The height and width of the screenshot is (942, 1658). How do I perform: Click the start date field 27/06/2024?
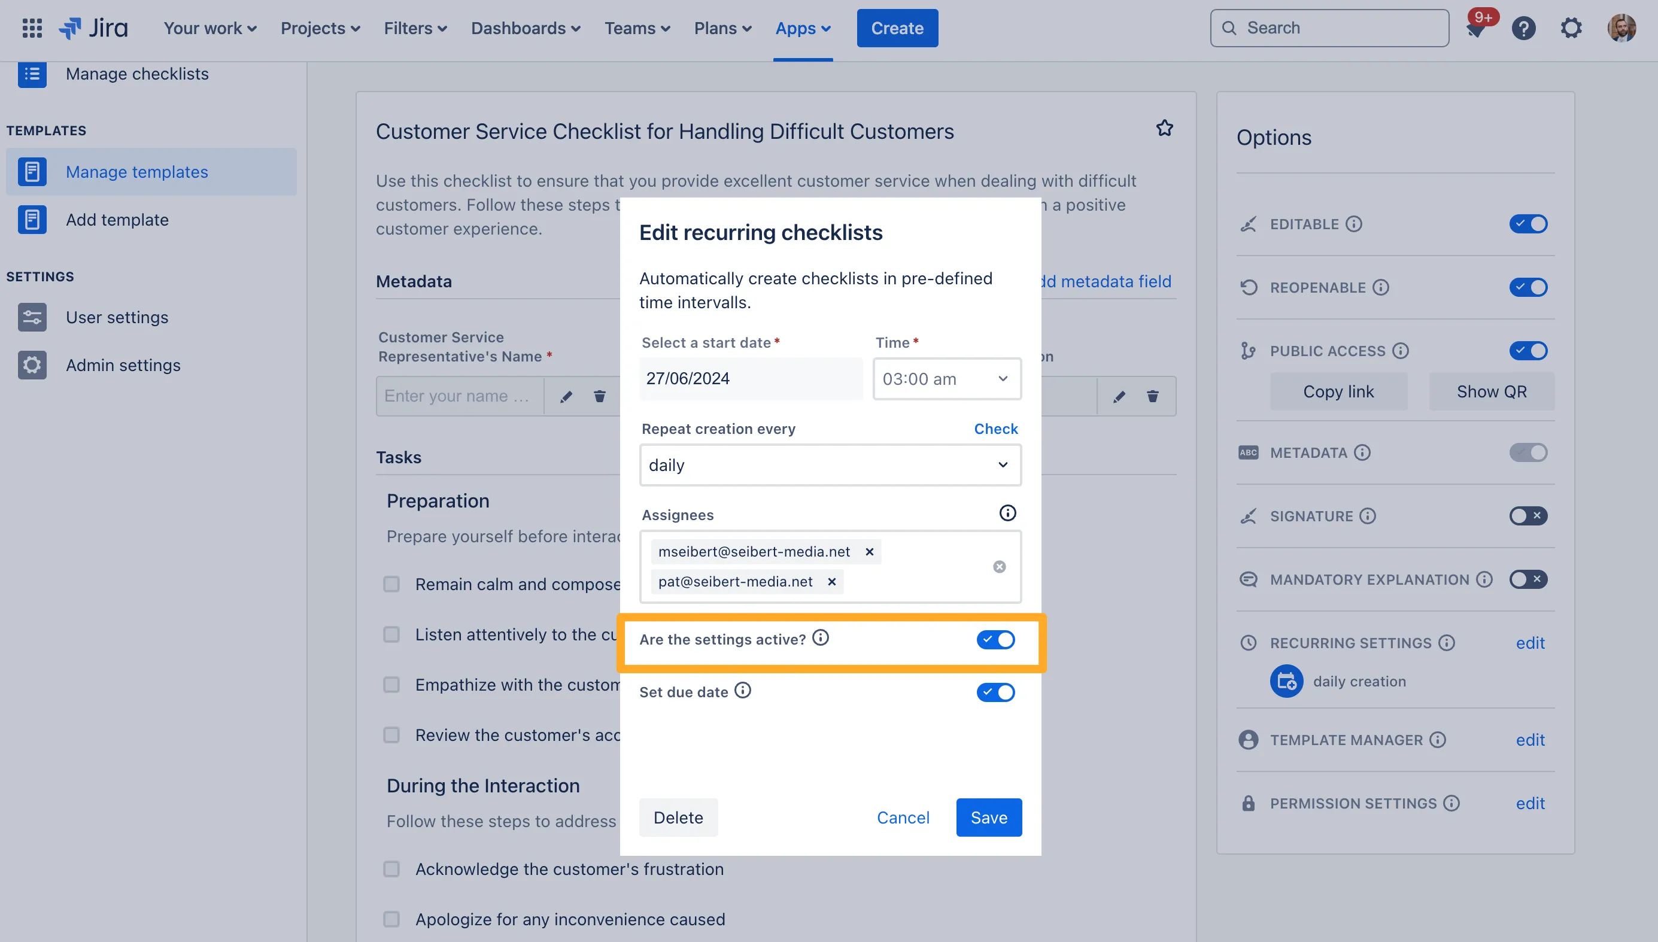coord(751,378)
